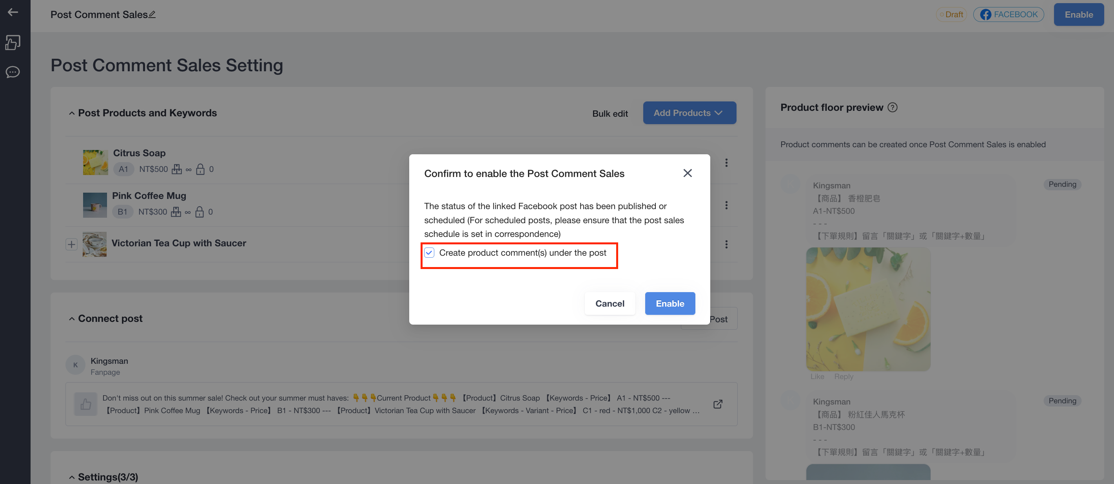Click the Citrus Soap product thumbnail
Screen dimensions: 1114x484
[x=95, y=163]
